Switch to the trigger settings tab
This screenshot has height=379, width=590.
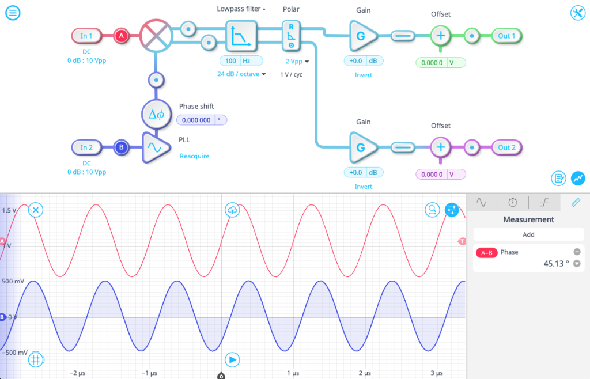[x=544, y=202]
